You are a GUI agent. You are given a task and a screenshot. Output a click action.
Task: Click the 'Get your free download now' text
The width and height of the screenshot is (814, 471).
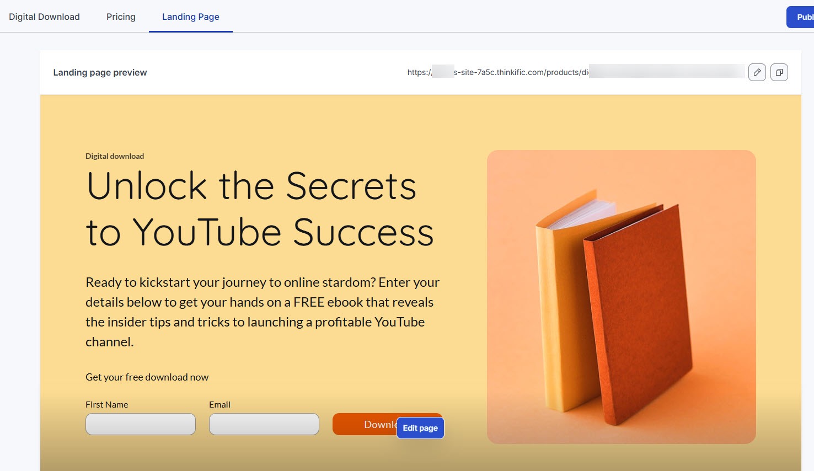(x=147, y=377)
